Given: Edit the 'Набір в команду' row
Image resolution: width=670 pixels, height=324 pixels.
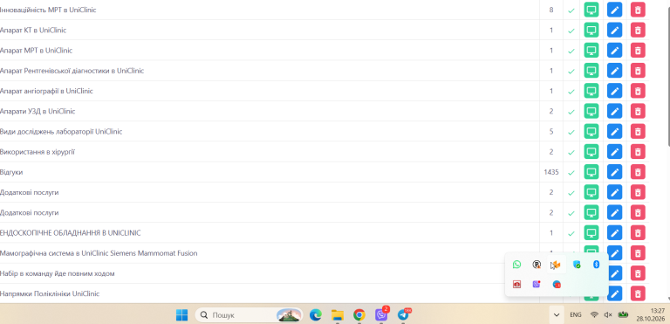Looking at the screenshot, I should pos(614,273).
